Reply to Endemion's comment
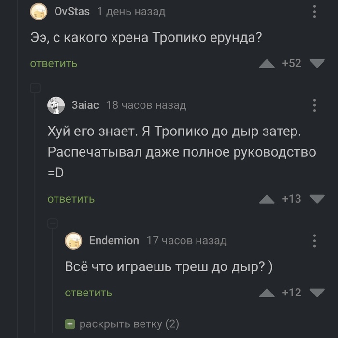338x338 pixels. pos(88,293)
